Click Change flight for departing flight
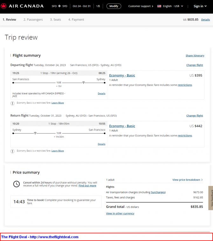 tap(195, 65)
